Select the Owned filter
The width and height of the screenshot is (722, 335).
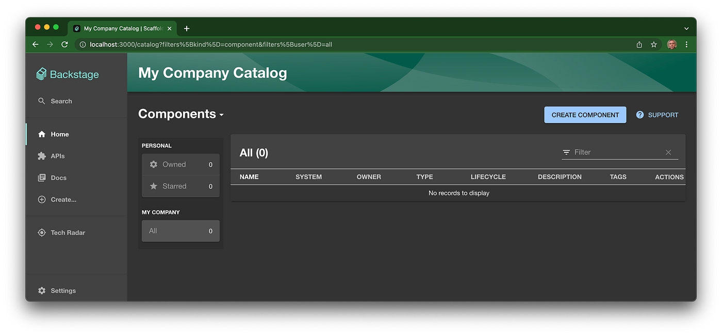tap(180, 165)
